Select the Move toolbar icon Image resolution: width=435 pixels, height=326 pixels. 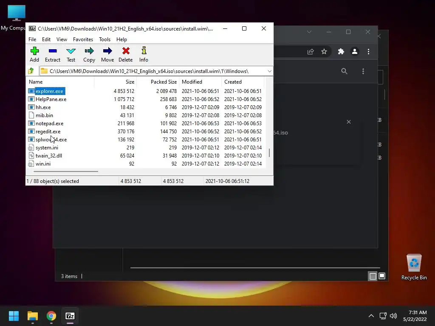(x=107, y=54)
